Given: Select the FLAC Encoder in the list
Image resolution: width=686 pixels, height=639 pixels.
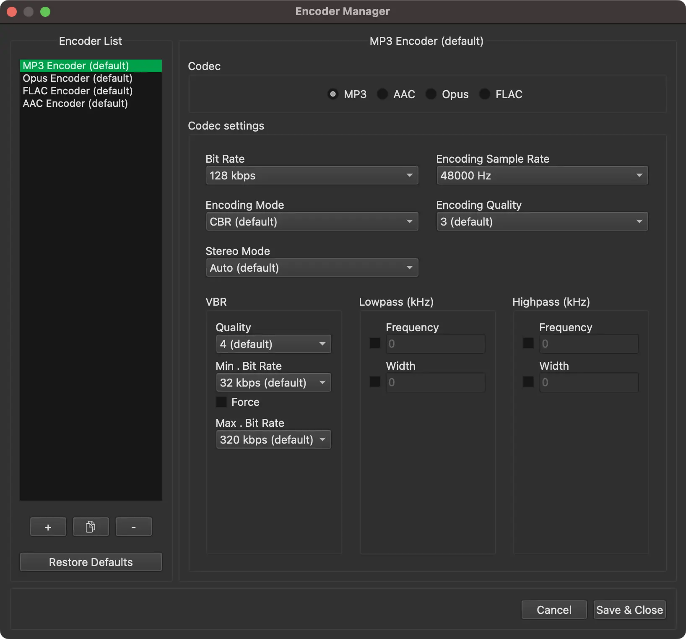Looking at the screenshot, I should [x=77, y=91].
